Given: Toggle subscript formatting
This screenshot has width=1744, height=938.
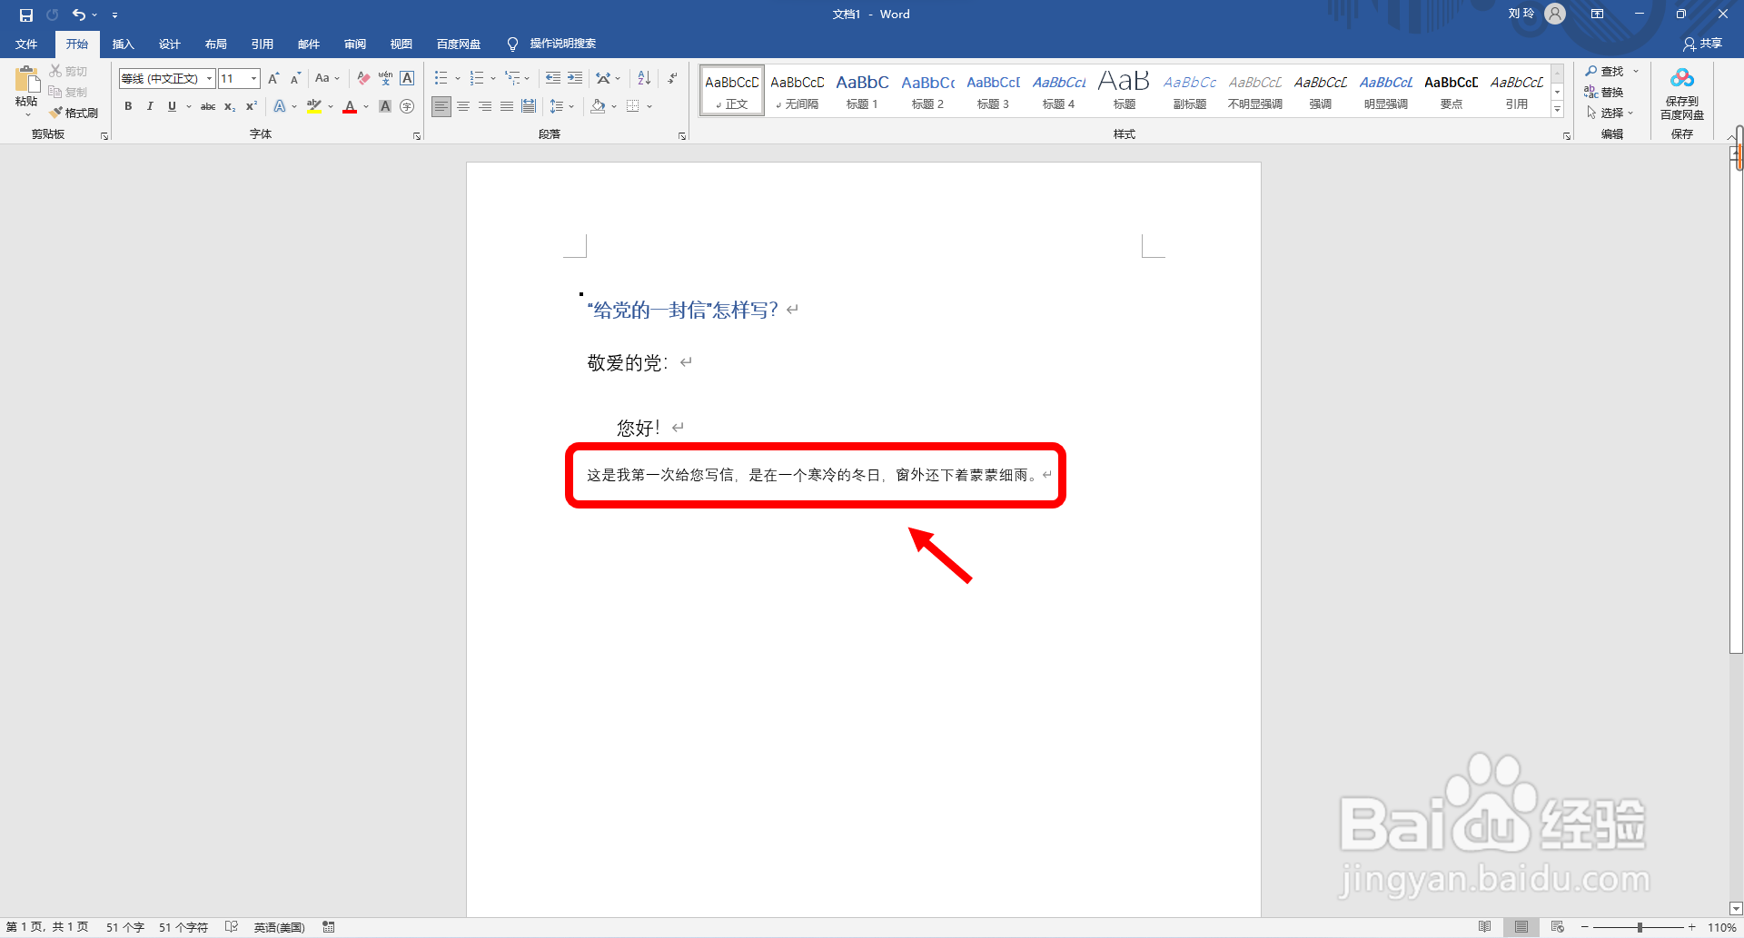Looking at the screenshot, I should click(x=230, y=106).
